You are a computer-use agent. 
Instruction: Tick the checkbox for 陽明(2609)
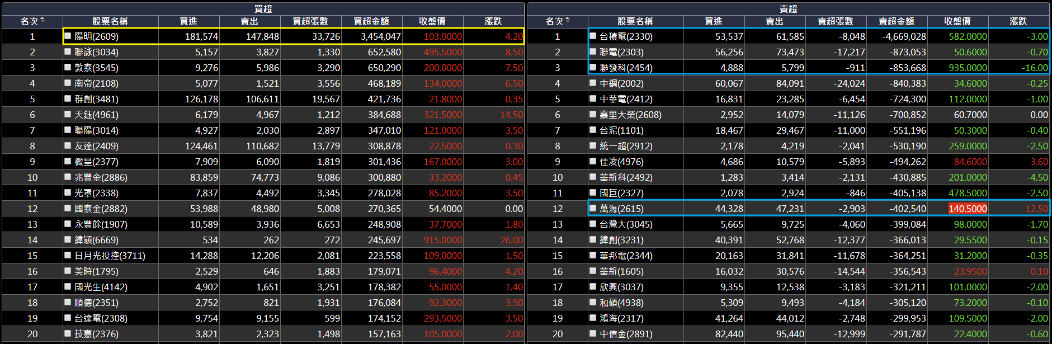68,36
